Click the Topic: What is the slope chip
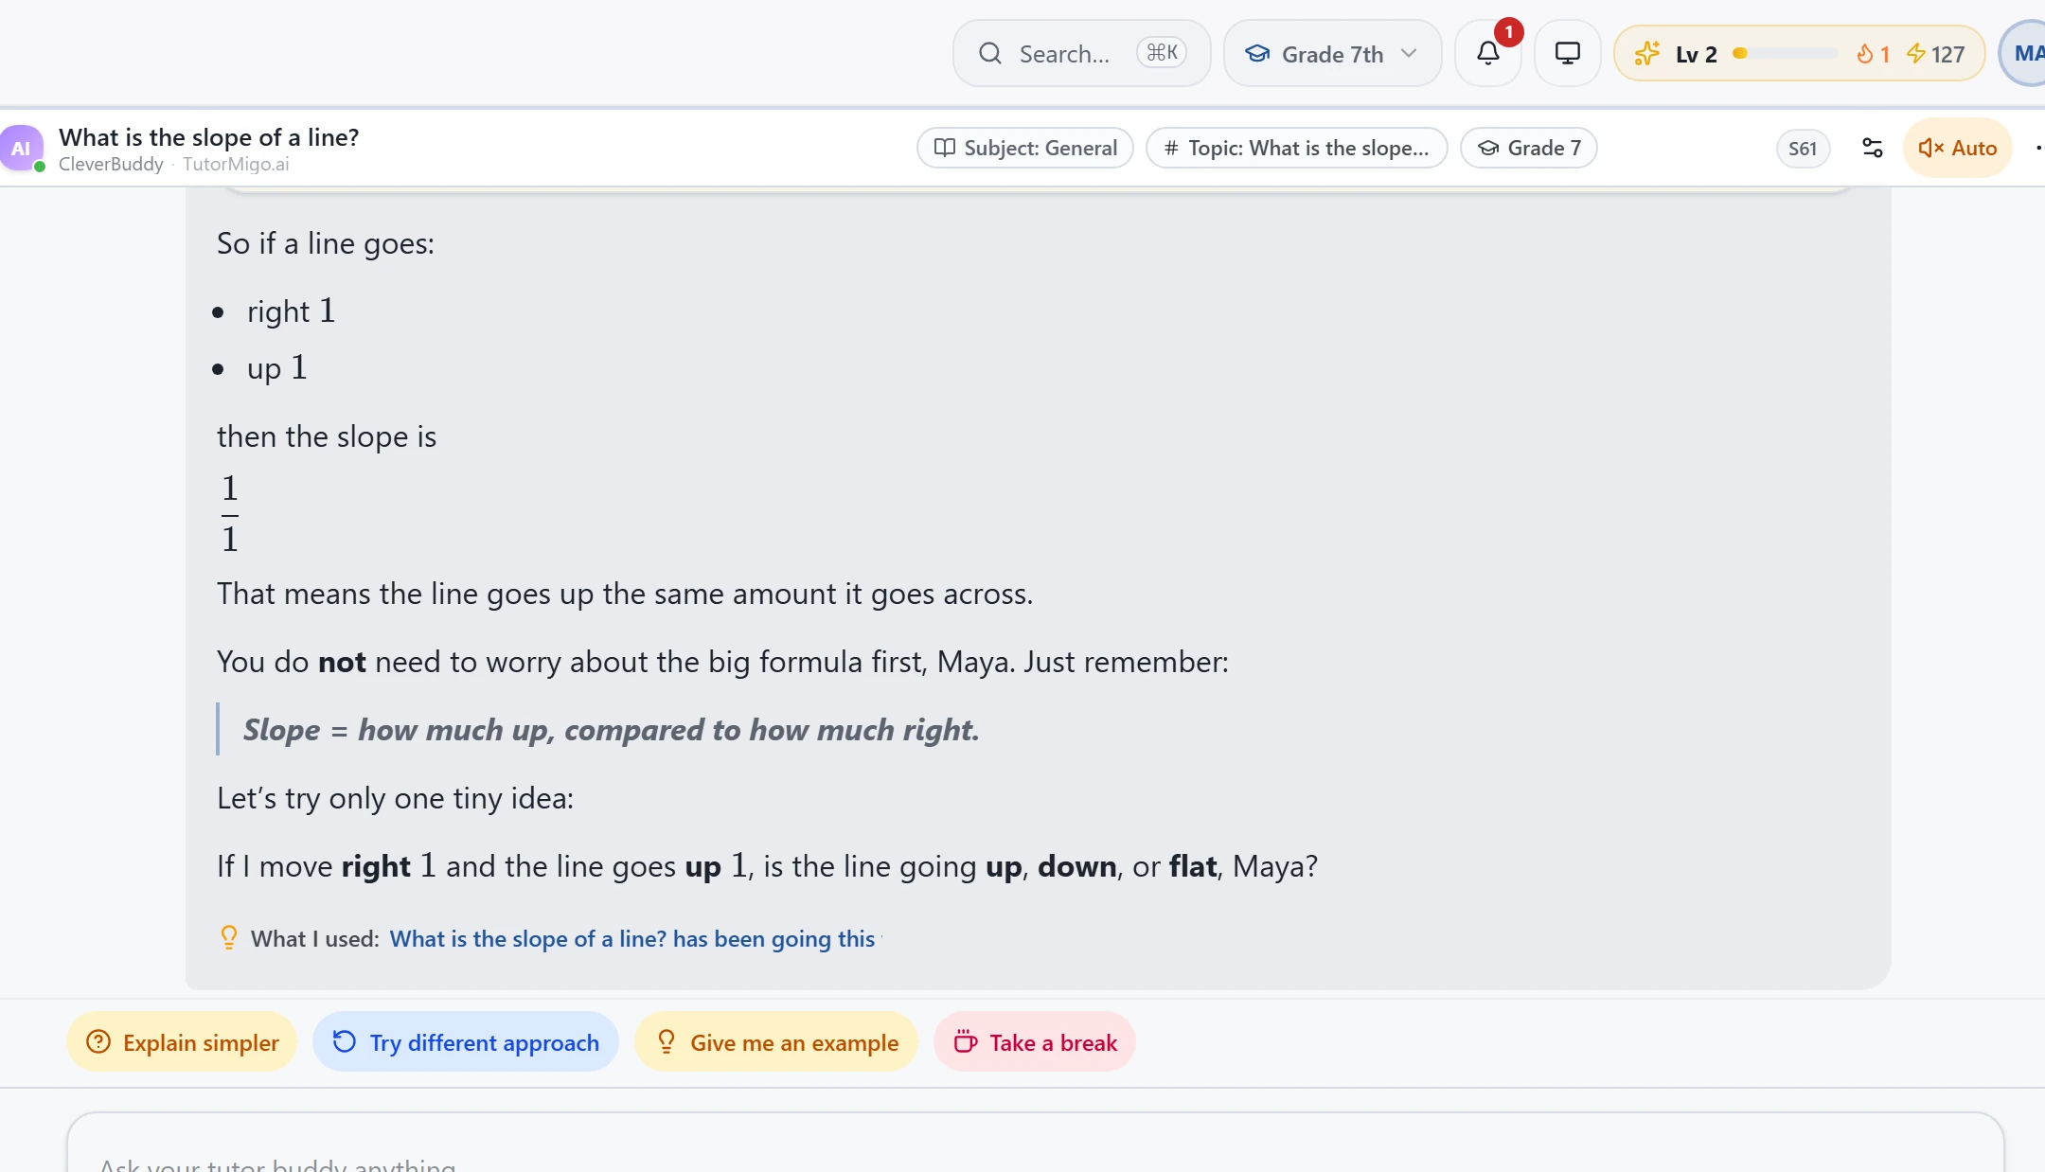This screenshot has height=1172, width=2045. pyautogui.click(x=1296, y=148)
